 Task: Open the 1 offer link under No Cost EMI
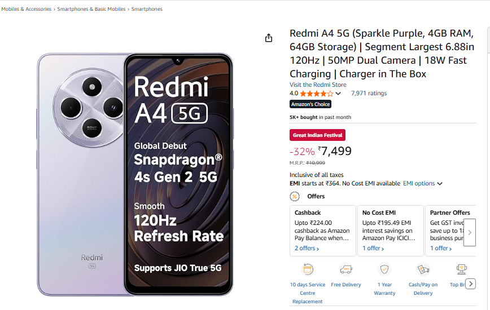tap(372, 248)
